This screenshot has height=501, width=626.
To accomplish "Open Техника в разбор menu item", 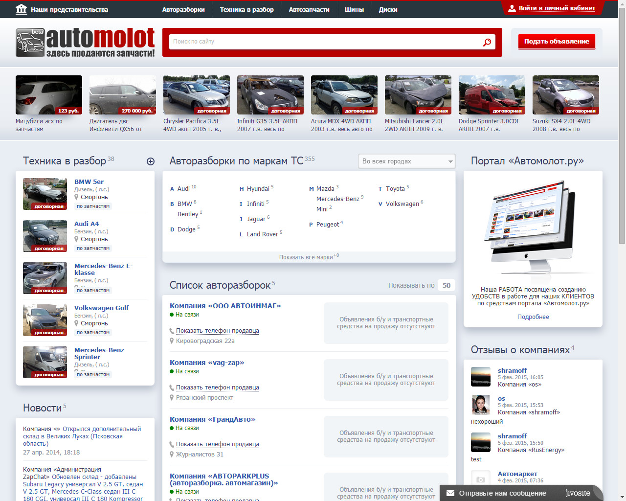I will 246,9.
